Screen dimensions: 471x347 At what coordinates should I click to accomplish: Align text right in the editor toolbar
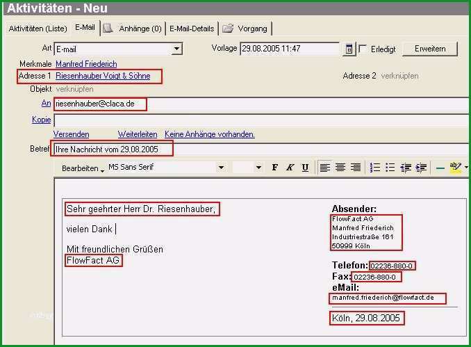point(356,168)
